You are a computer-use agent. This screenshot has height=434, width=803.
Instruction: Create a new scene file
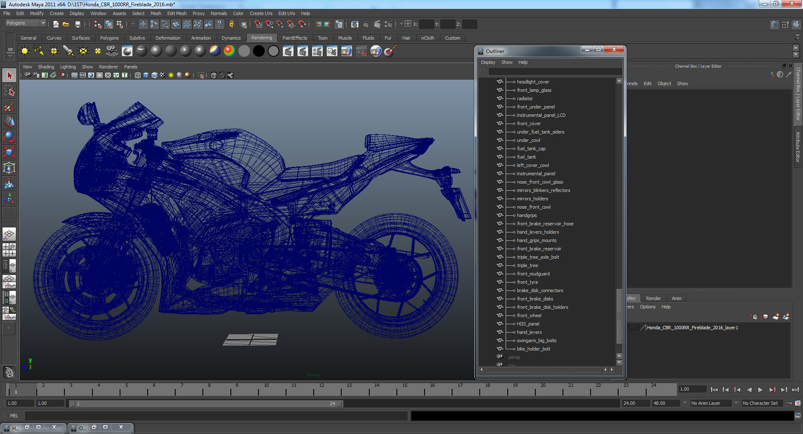(56, 24)
